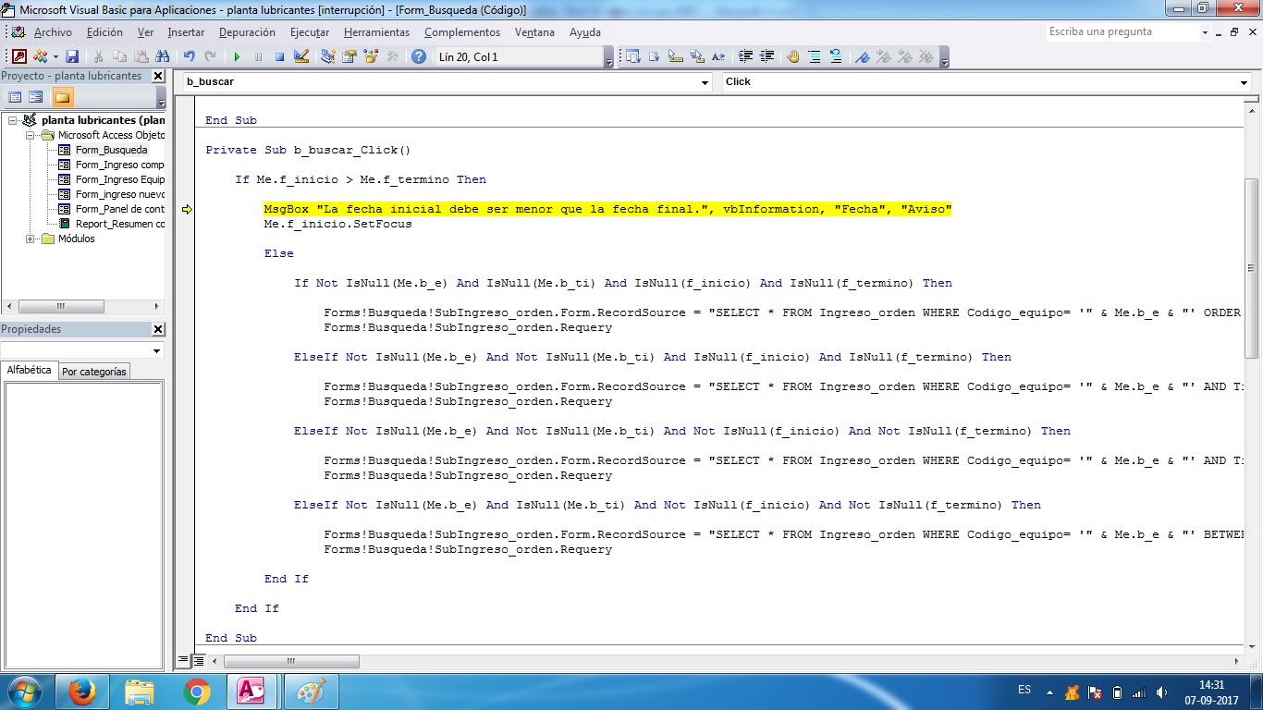1263x710 pixels.
Task: Close the Proyecto panel
Action: click(x=158, y=76)
